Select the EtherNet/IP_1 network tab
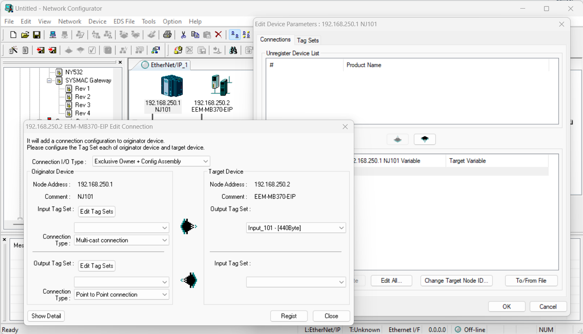 pyautogui.click(x=165, y=65)
